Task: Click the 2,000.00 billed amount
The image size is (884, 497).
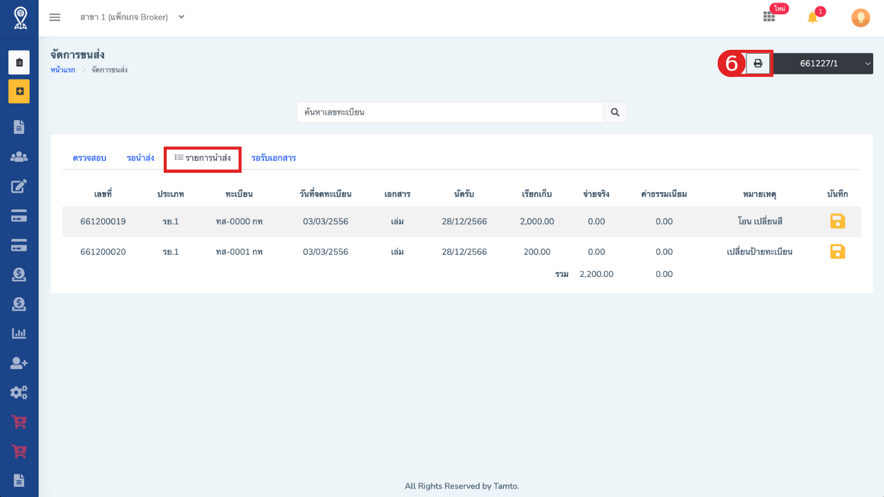Action: (x=536, y=221)
